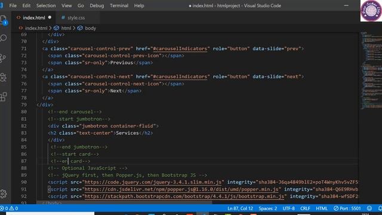
Task: Click the round channel logo overlay
Action: pos(371,11)
